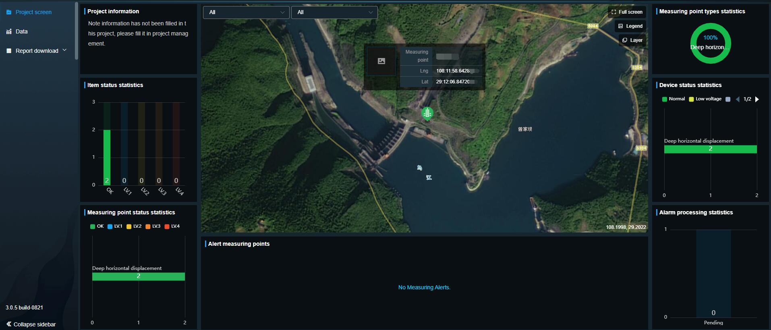This screenshot has height=330, width=771.
Task: Click the Full screen expand icon
Action: [x=613, y=12]
